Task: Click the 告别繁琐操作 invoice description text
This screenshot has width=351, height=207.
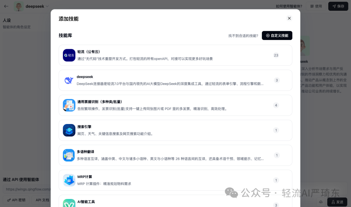Action: (153, 109)
